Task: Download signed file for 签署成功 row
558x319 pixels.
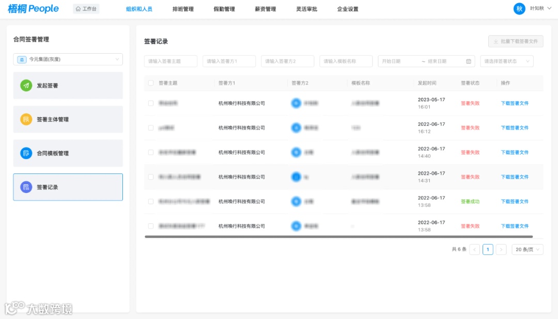Action: tap(515, 201)
